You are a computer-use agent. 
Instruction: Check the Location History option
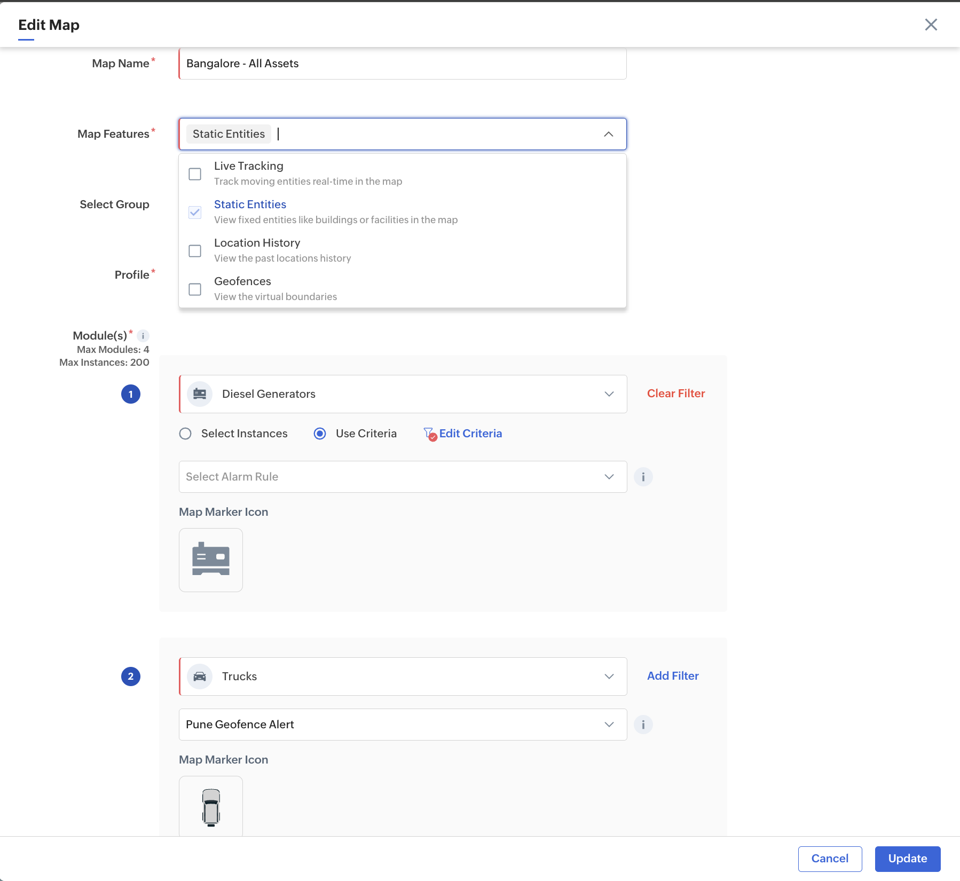(195, 251)
